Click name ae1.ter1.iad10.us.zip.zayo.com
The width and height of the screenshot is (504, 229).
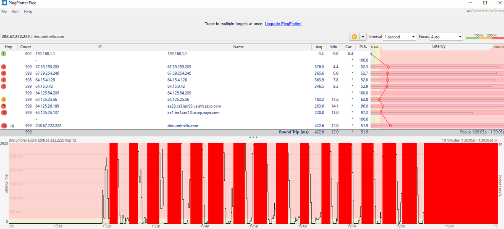[x=193, y=113]
